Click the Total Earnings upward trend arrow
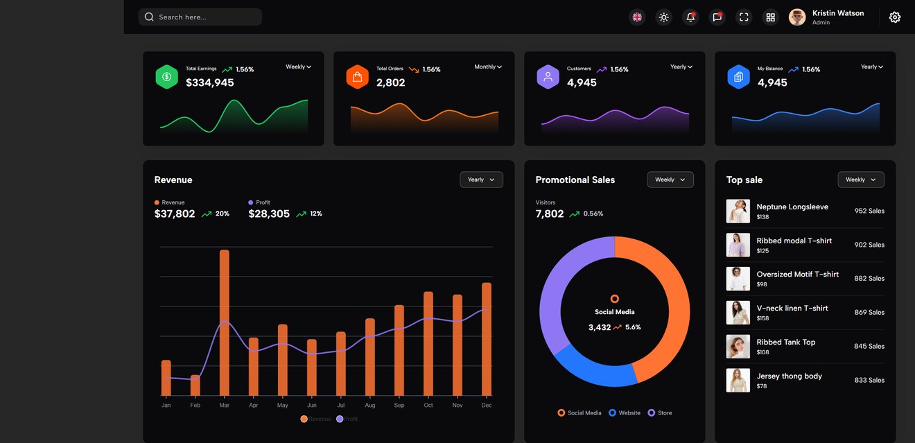 (x=227, y=70)
